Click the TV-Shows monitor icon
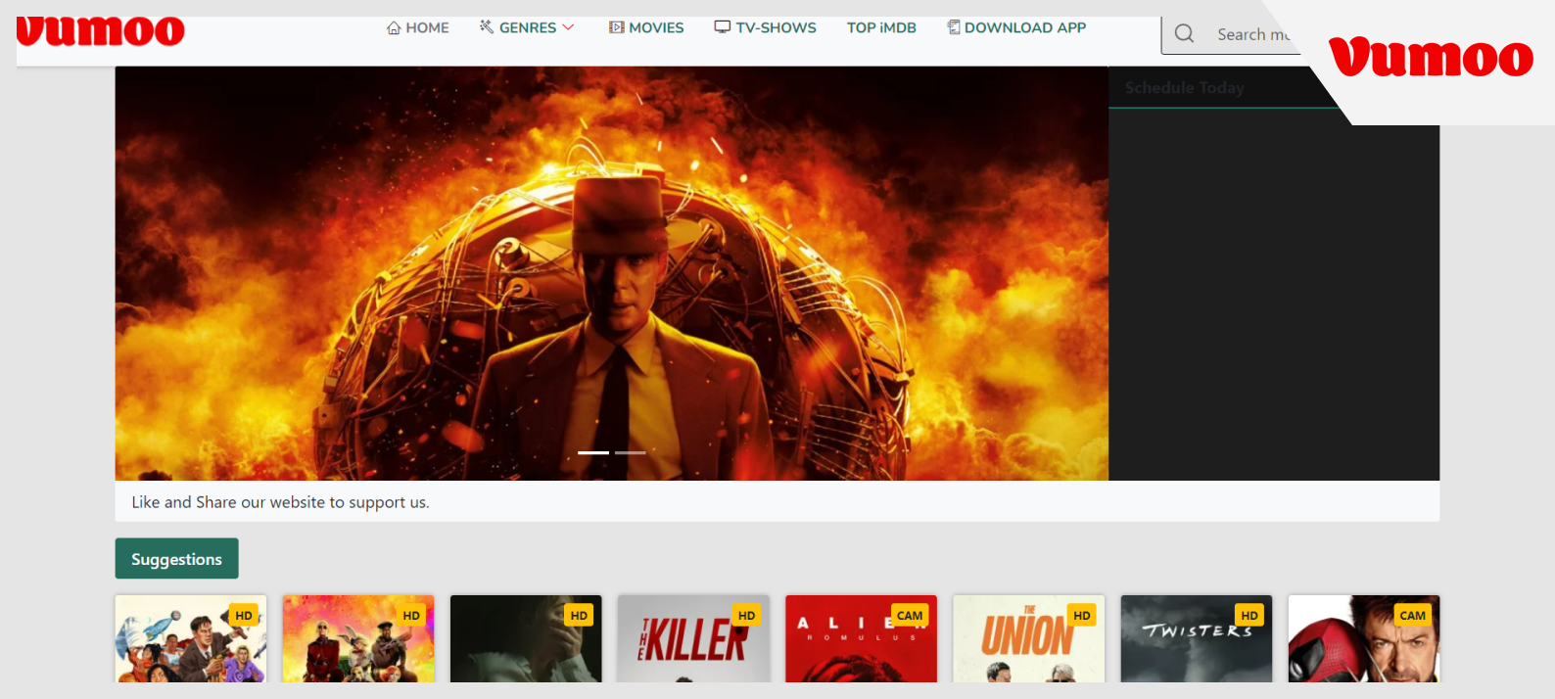Viewport: 1555px width, 699px height. point(723,27)
